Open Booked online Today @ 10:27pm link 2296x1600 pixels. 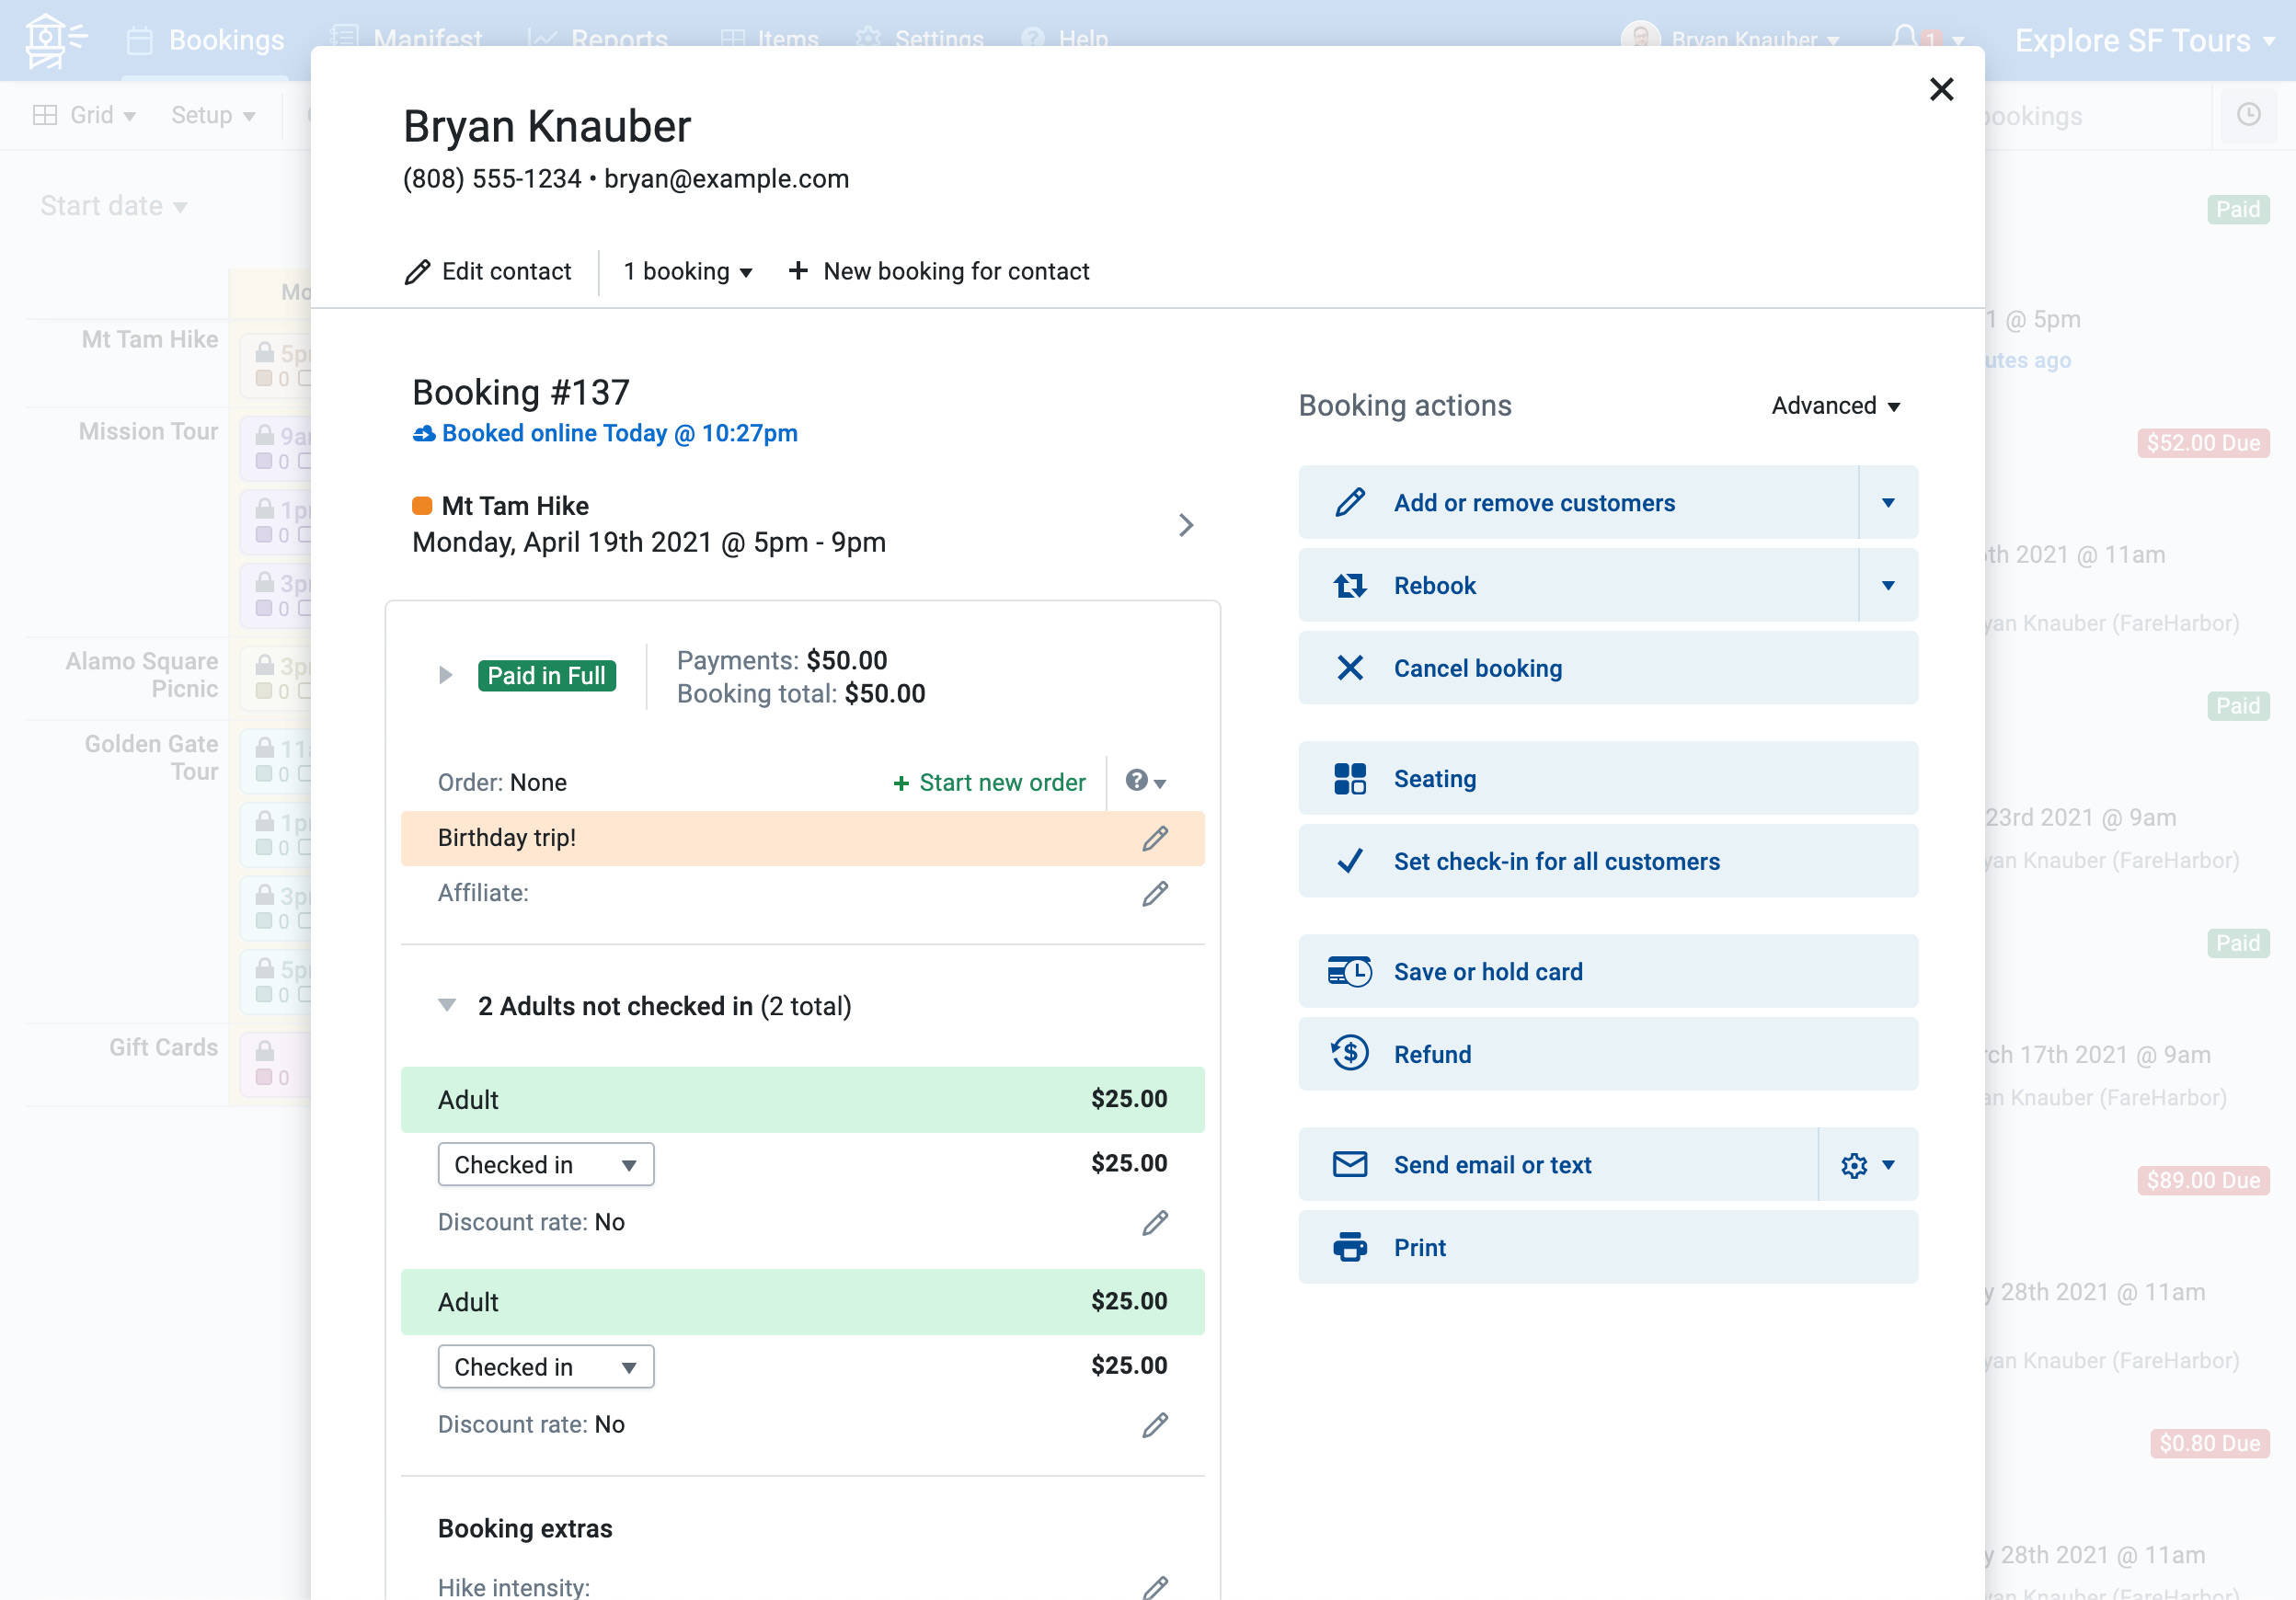tap(605, 434)
